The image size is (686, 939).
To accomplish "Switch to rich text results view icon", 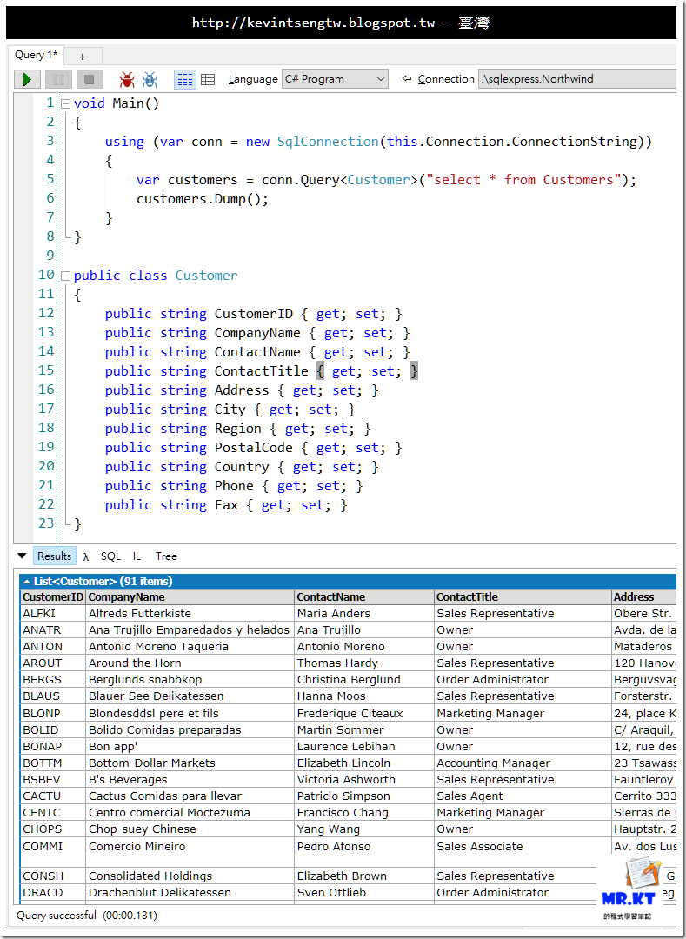I will tap(185, 79).
